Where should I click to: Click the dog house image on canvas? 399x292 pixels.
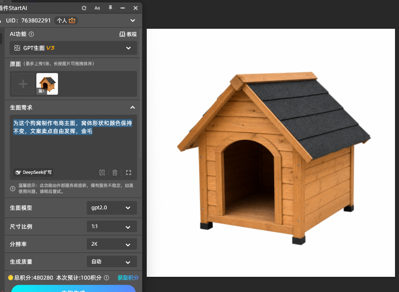pyautogui.click(x=273, y=159)
